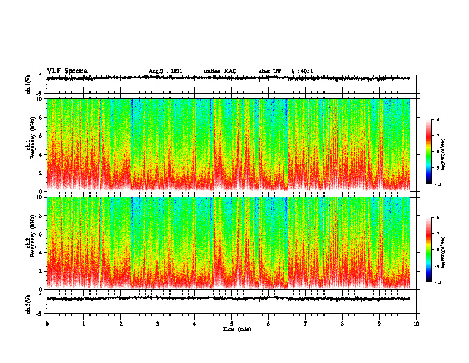This screenshot has height=363, width=469.
Task: Click time axis tick label "4"
Action: (x=195, y=324)
